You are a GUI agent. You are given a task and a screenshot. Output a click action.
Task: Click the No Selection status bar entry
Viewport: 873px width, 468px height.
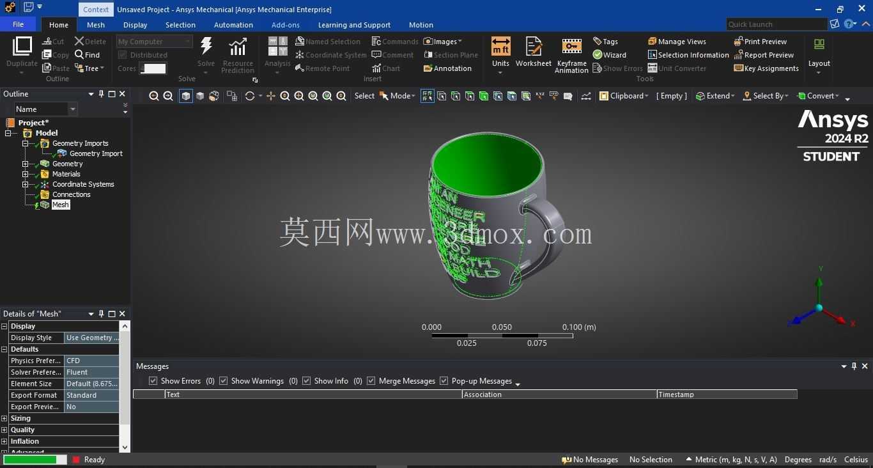click(651, 460)
